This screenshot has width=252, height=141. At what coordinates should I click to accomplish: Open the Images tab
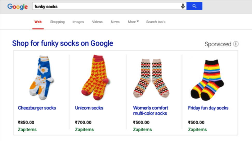tap(78, 22)
